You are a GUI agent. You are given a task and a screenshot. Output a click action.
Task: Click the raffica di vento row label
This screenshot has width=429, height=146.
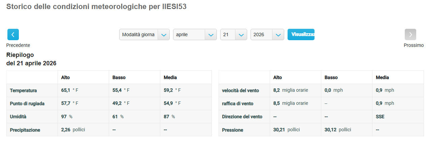(238, 103)
